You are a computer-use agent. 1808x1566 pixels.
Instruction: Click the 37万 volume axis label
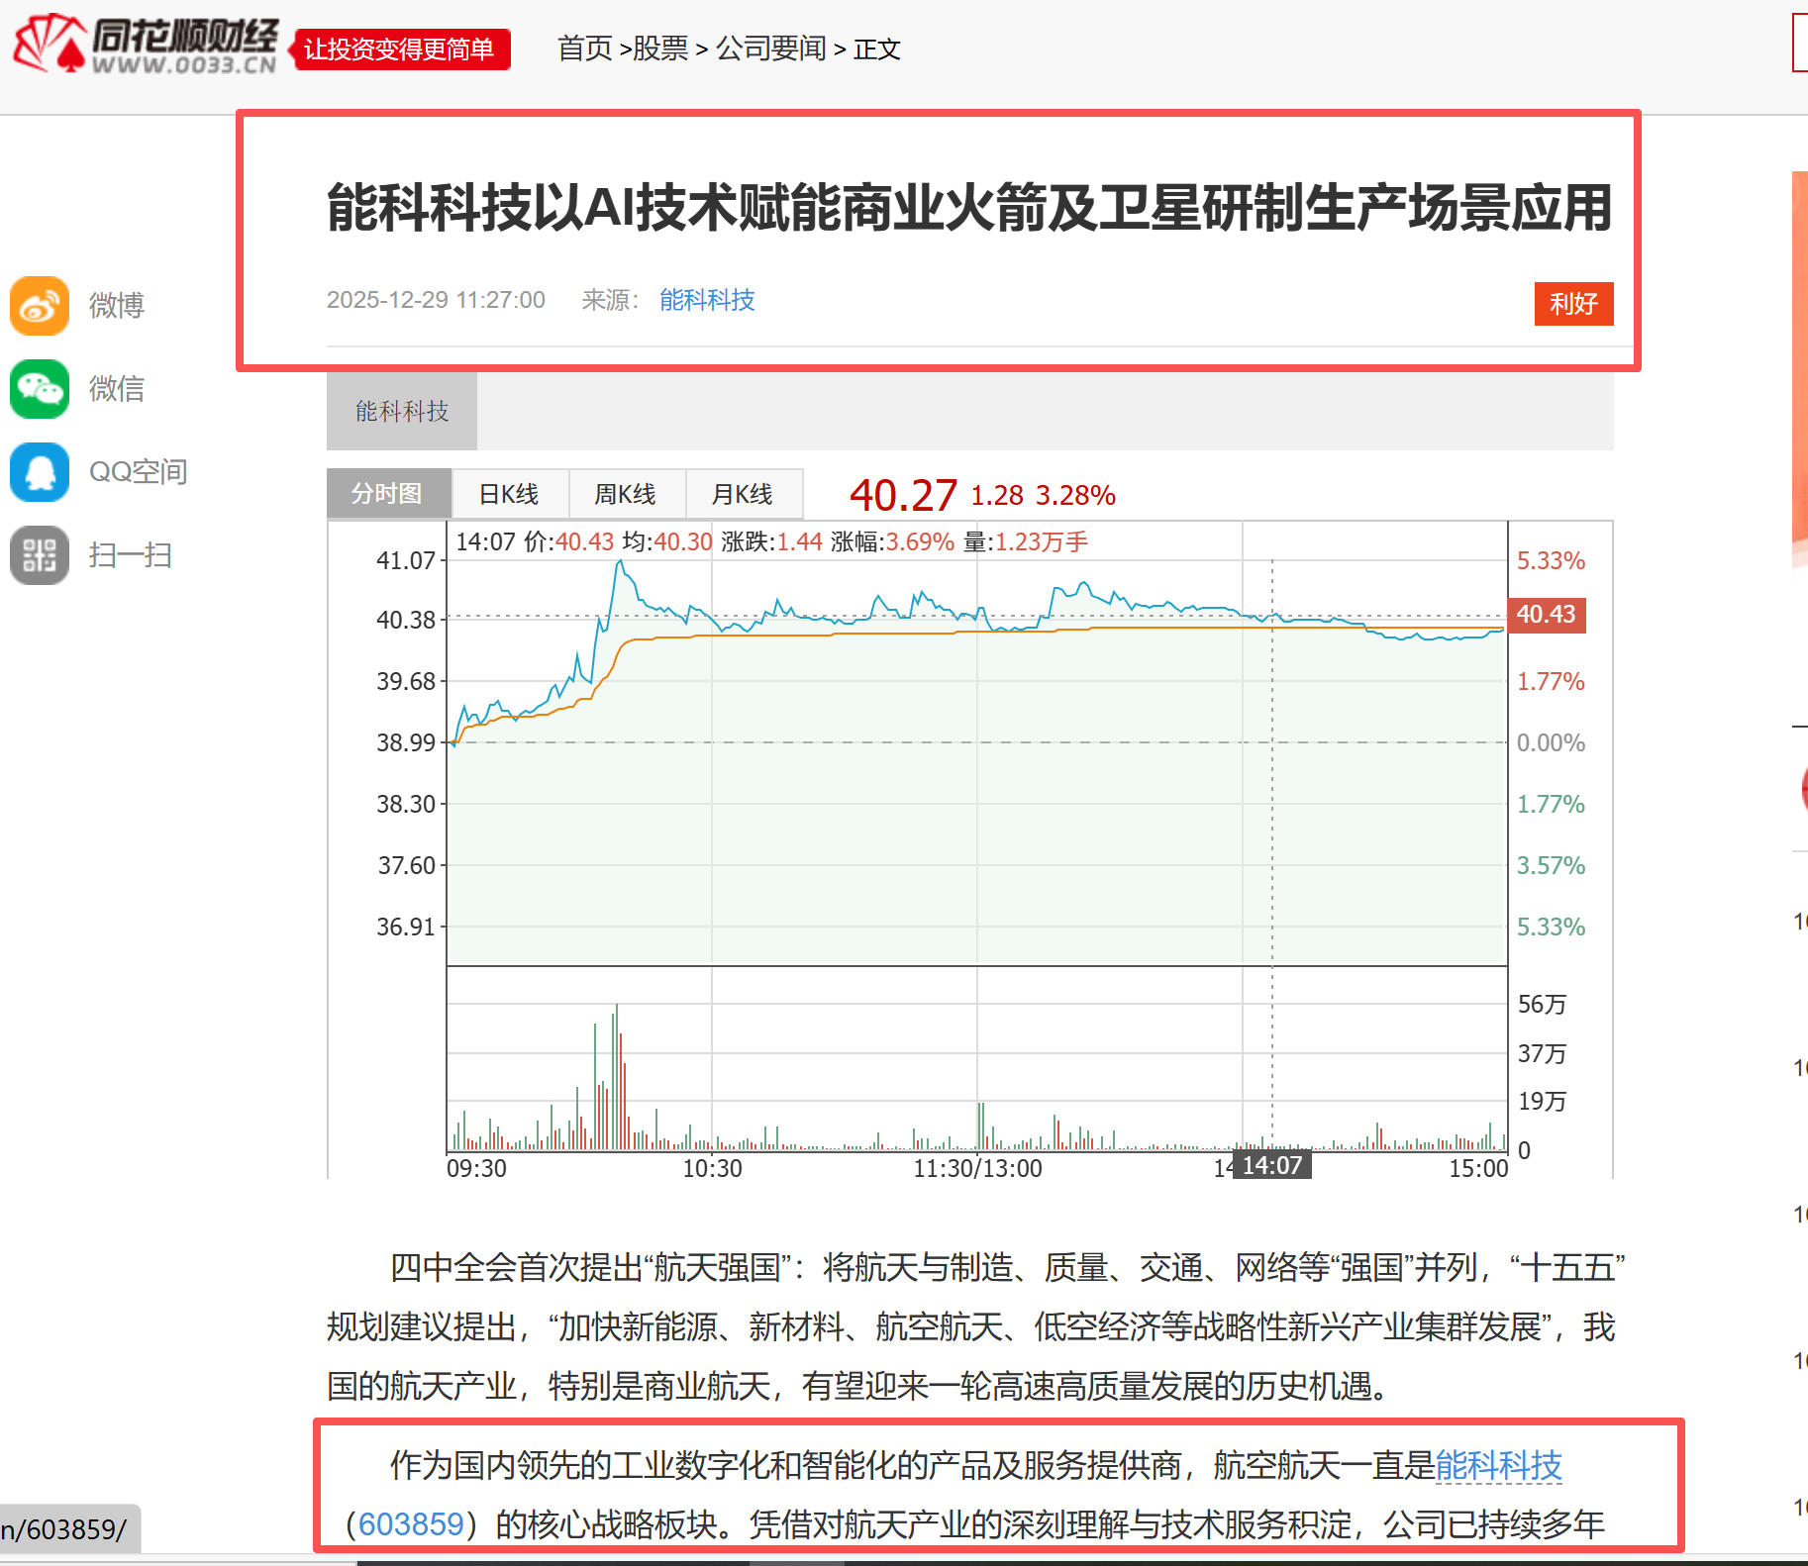1543,1054
